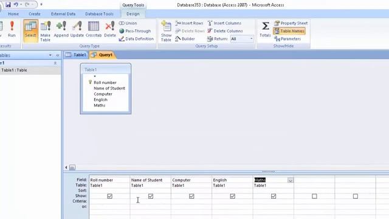The height and width of the screenshot is (219, 389).
Task: Switch to the Home ribbon tab
Action: (x=13, y=14)
